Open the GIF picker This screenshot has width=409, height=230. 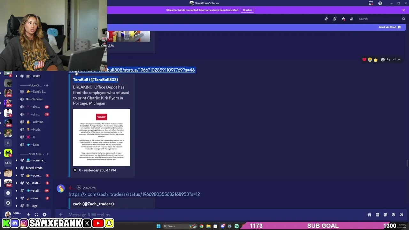coord(377,215)
